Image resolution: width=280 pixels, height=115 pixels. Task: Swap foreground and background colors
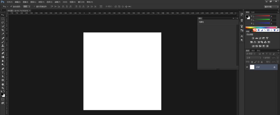[x=4, y=91]
